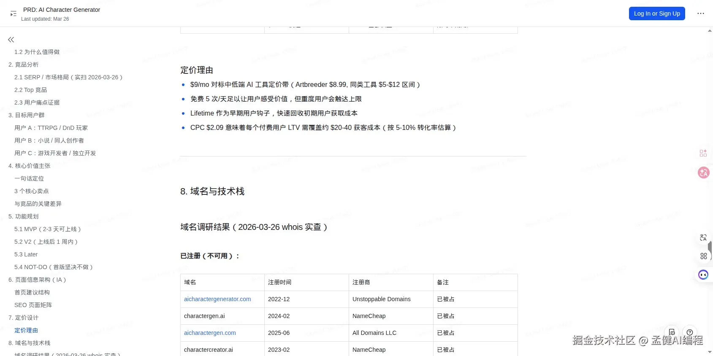This screenshot has height=356, width=713.
Task: Click bullet about CPC $2.09
Action: (323, 127)
